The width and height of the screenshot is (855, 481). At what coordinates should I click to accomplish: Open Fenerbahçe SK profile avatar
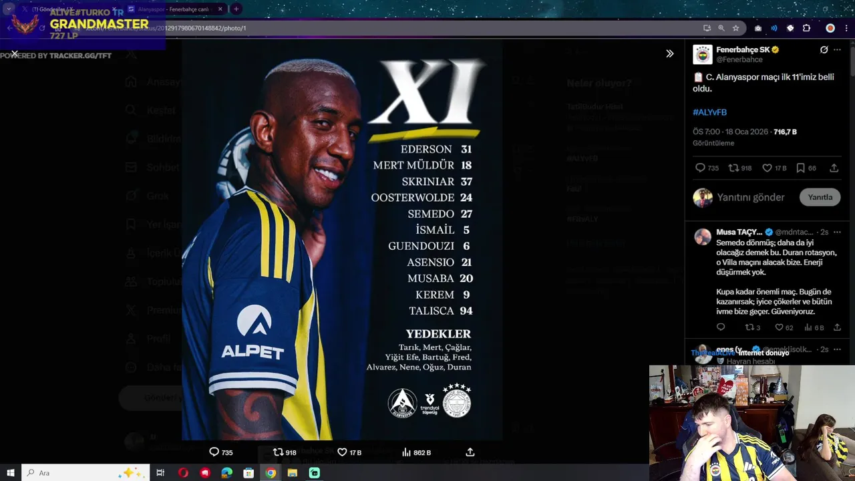click(x=702, y=54)
